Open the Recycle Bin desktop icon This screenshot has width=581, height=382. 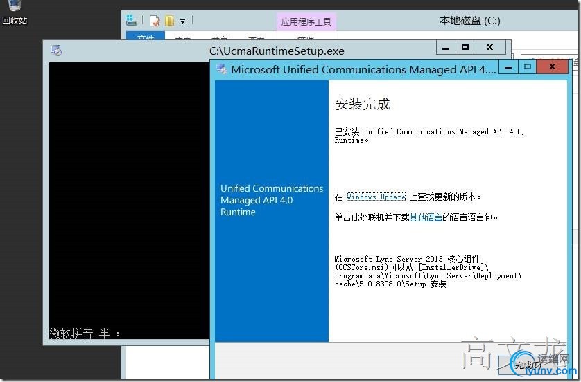pos(14,13)
